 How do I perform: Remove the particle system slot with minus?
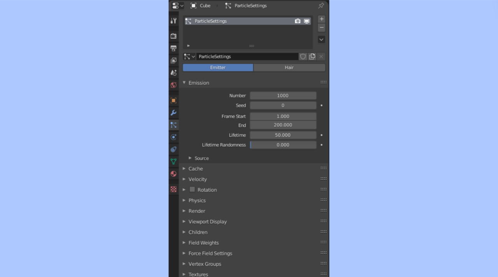321,28
